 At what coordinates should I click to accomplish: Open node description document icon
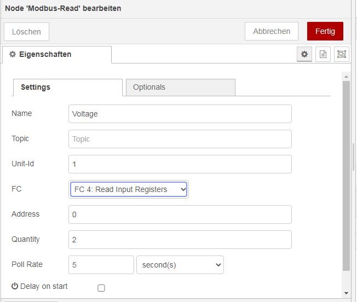(323, 54)
